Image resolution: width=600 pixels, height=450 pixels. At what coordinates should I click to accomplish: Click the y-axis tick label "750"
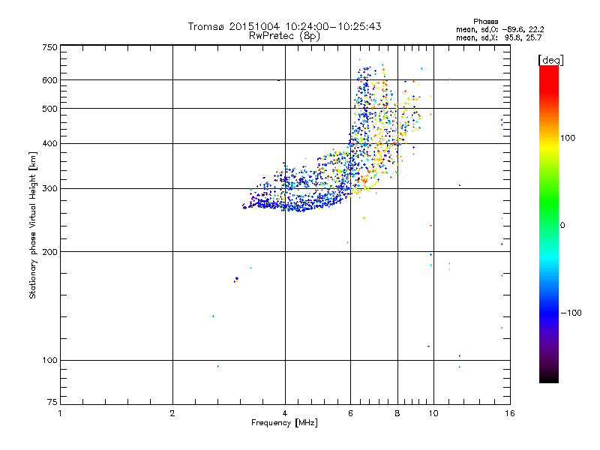49,47
